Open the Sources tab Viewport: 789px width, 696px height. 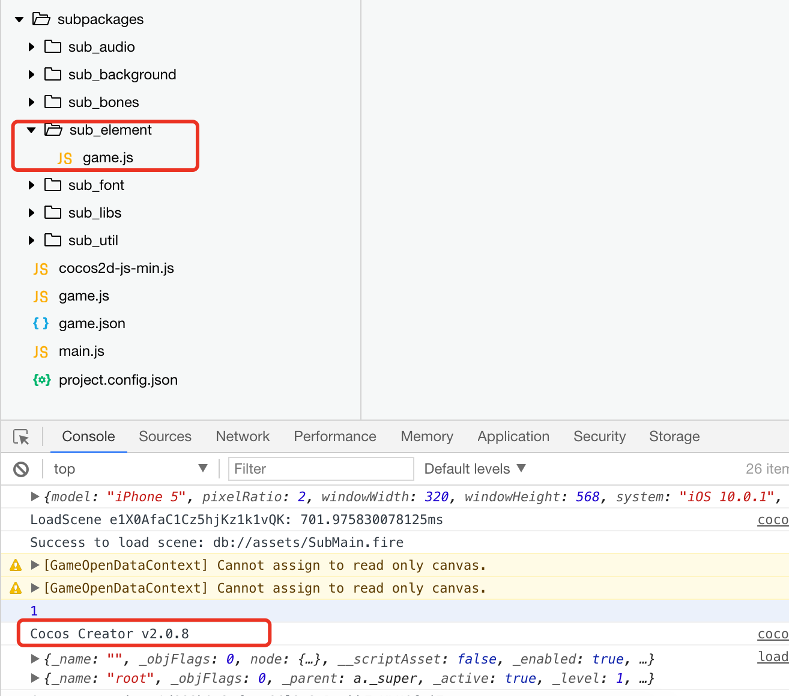165,436
